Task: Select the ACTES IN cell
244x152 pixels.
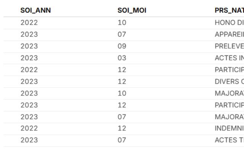Action: (229, 58)
